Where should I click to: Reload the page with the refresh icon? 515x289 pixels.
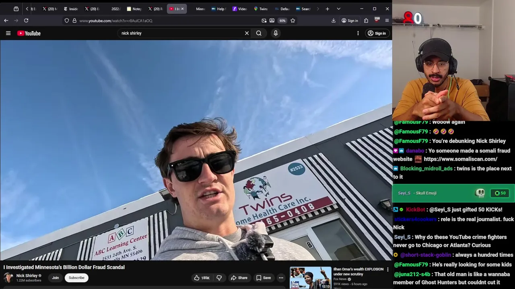pyautogui.click(x=26, y=20)
